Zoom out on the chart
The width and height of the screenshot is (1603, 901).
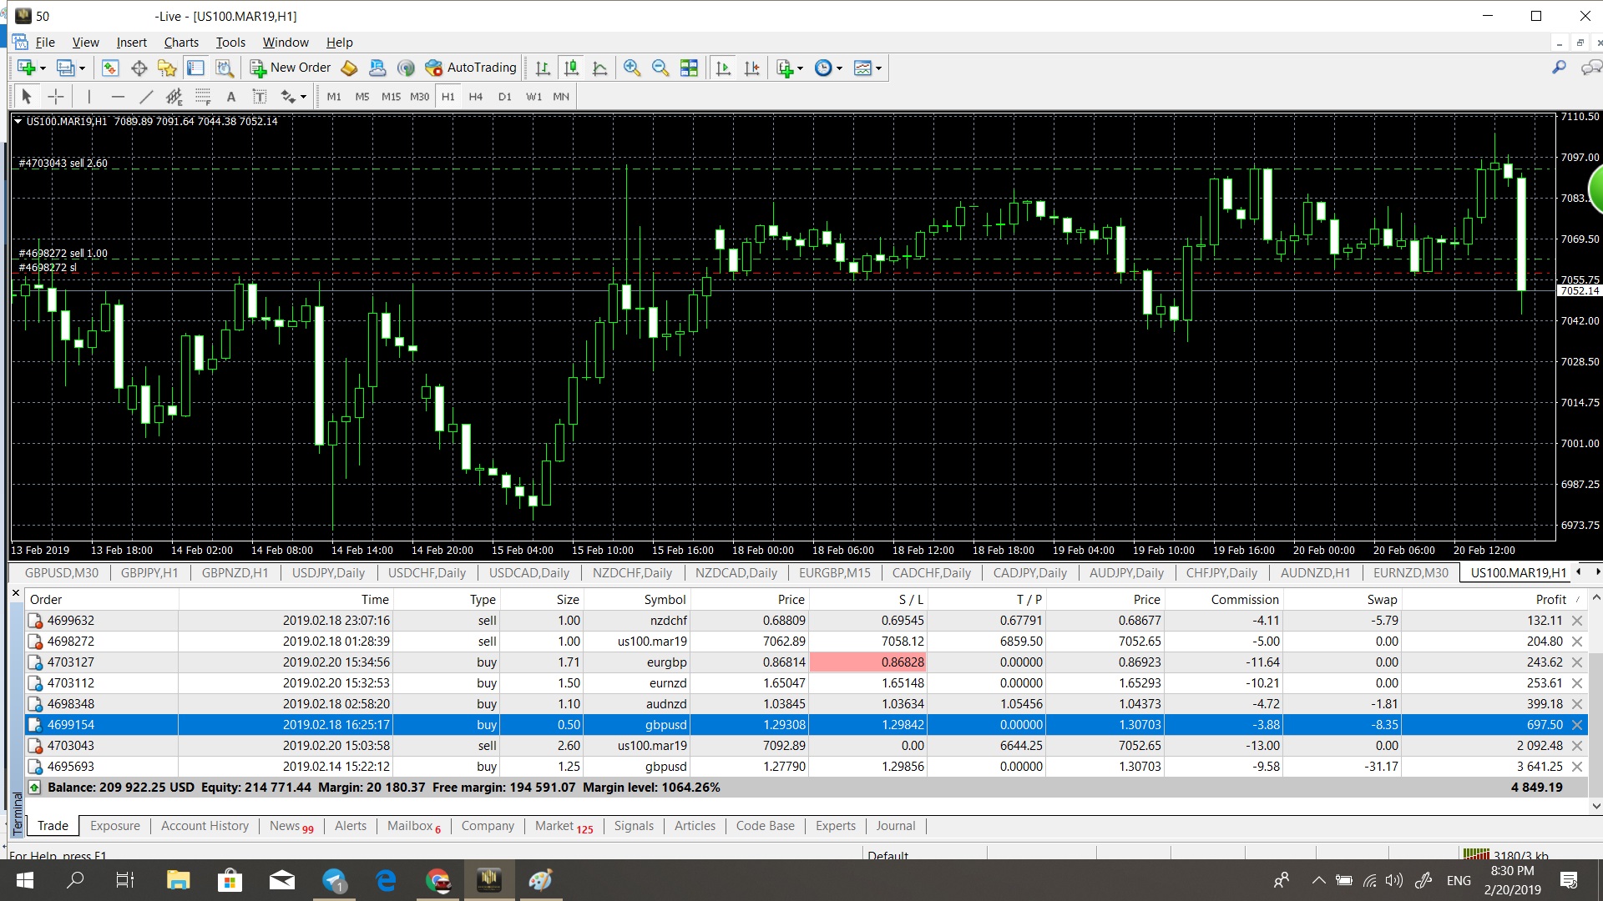[660, 68]
